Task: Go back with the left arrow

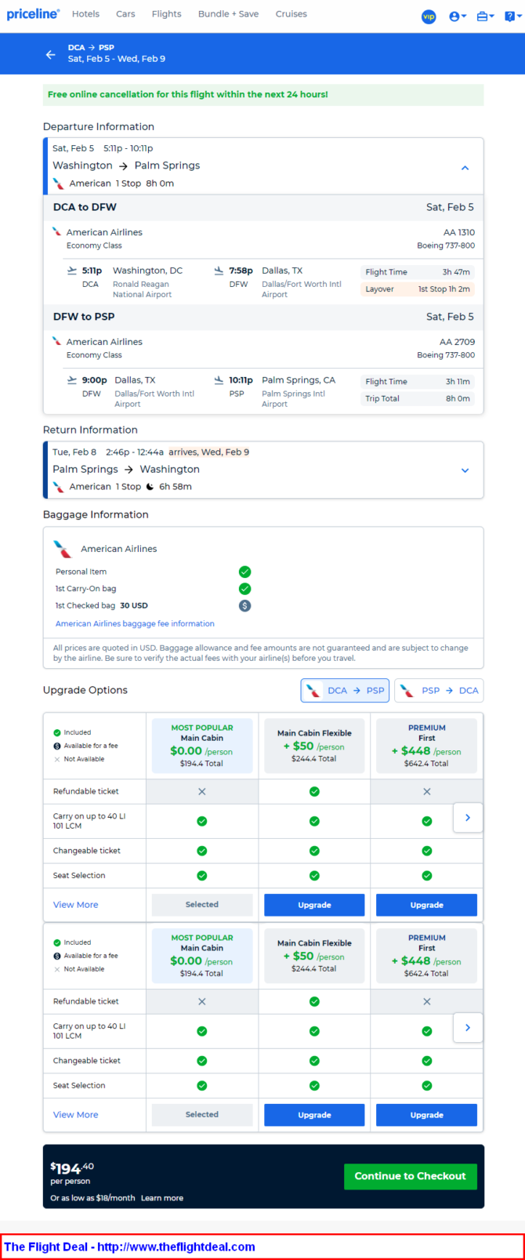Action: [x=51, y=55]
